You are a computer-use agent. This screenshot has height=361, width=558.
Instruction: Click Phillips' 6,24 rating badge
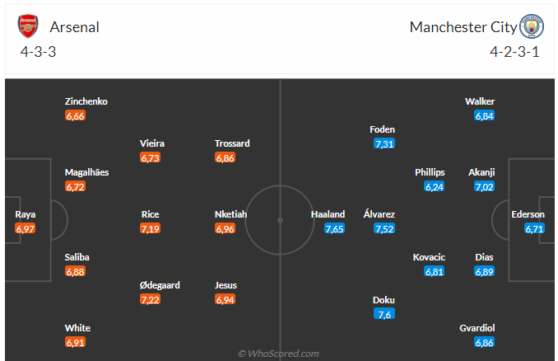point(435,187)
